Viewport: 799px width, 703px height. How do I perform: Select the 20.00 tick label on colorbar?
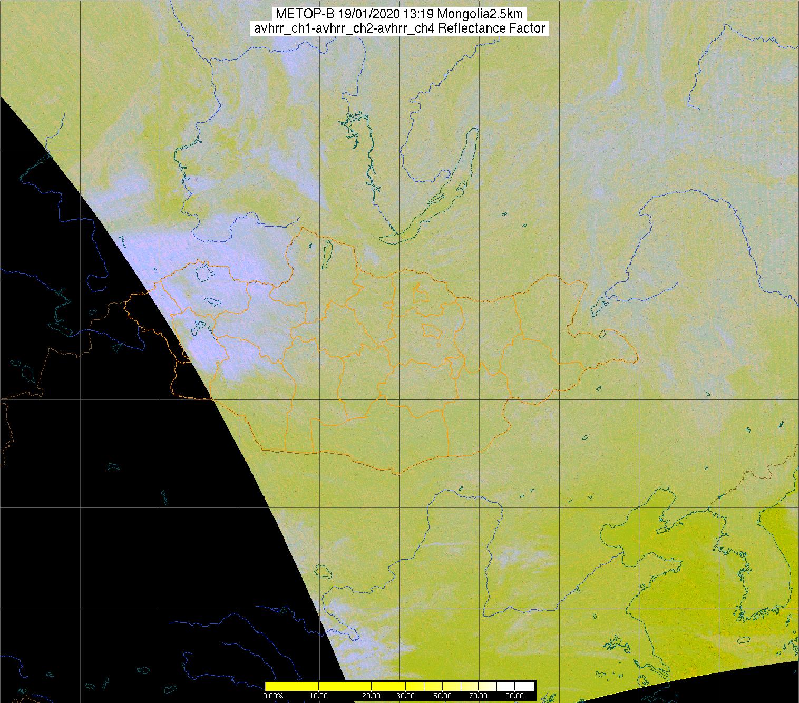372,696
